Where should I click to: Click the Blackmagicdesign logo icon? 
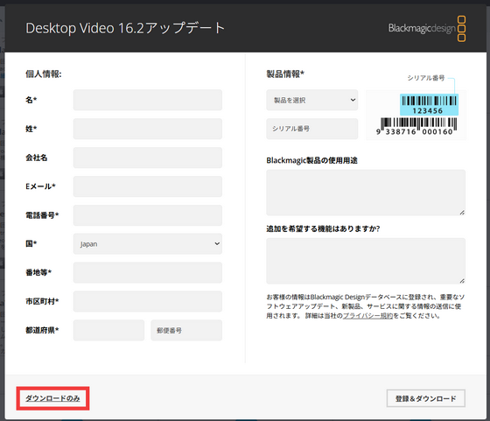427,28
